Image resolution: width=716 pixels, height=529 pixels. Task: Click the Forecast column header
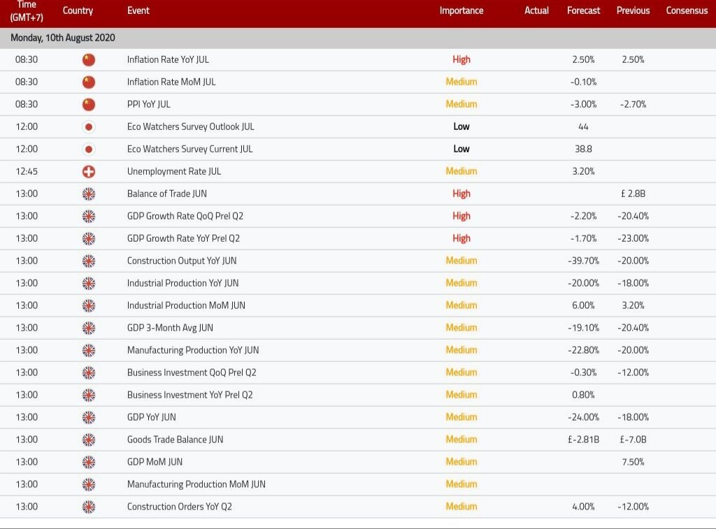click(x=583, y=10)
